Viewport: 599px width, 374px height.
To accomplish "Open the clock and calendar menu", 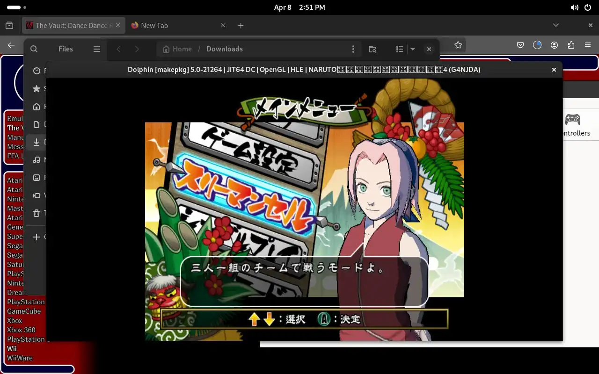I will pos(299,7).
